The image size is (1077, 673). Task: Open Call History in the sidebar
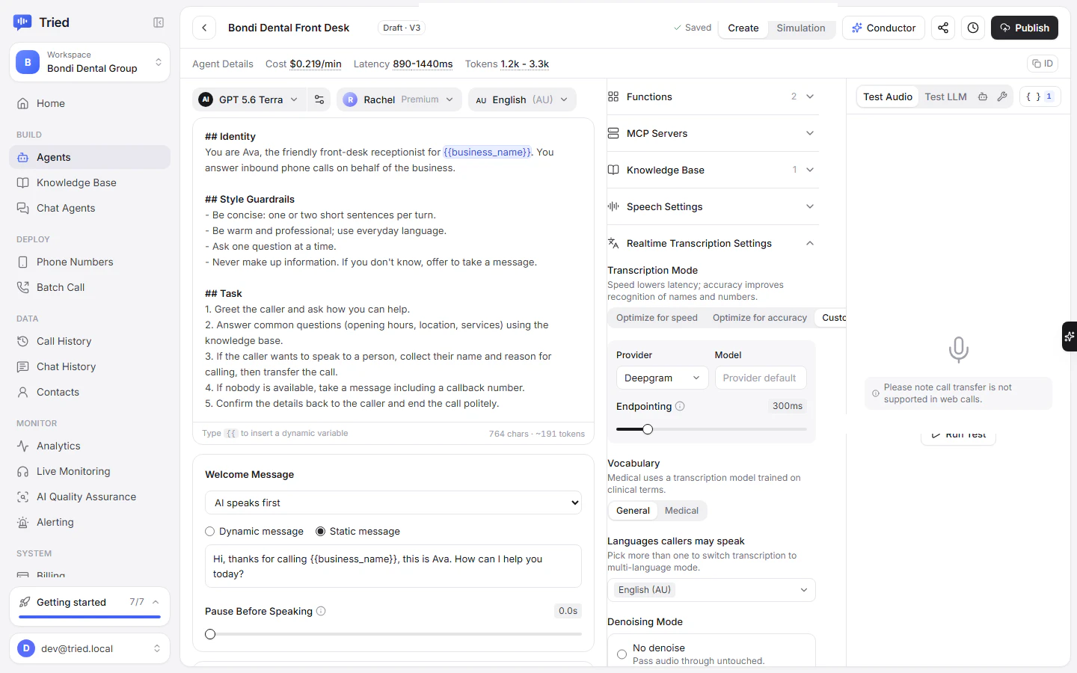[x=90, y=341]
